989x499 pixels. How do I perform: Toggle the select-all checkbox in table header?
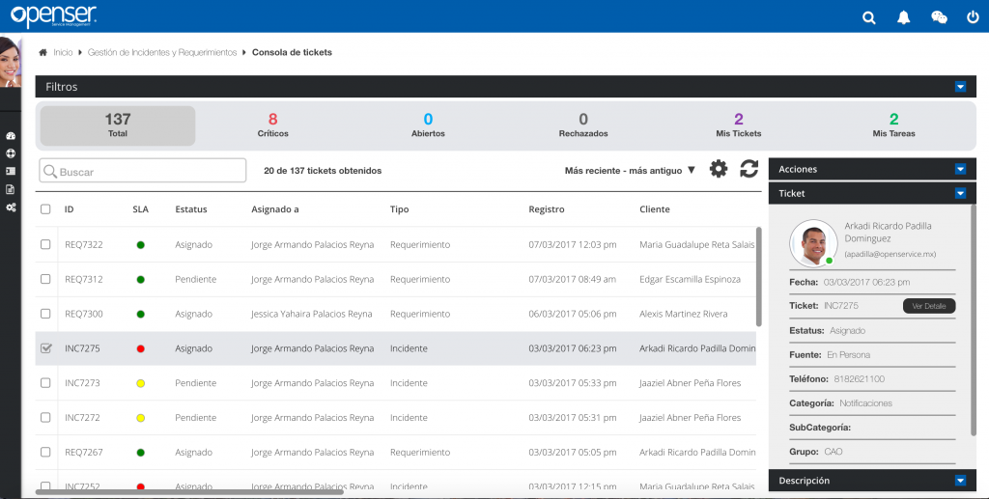(x=45, y=209)
